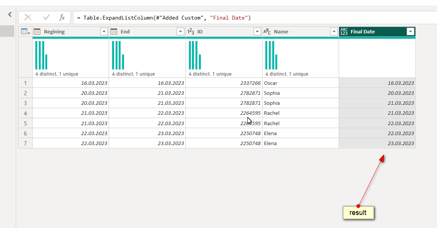Screen dimensions: 437x228
Task: Click the End column distribution chart
Action: (x=118, y=55)
